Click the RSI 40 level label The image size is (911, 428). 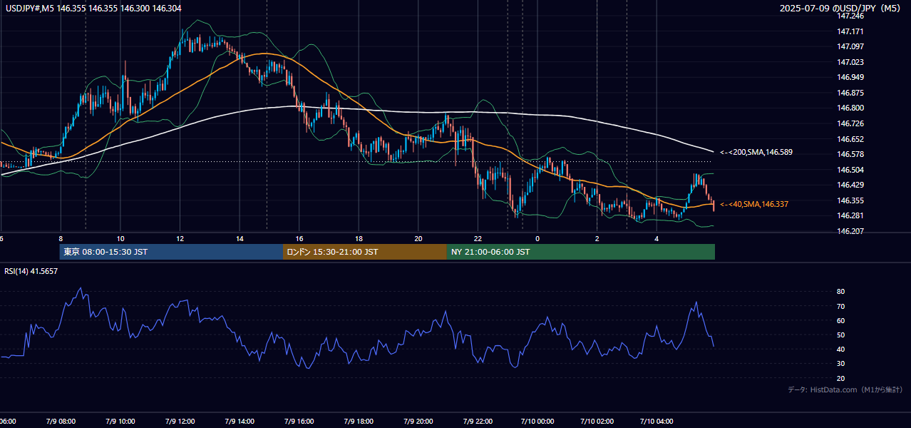point(840,349)
